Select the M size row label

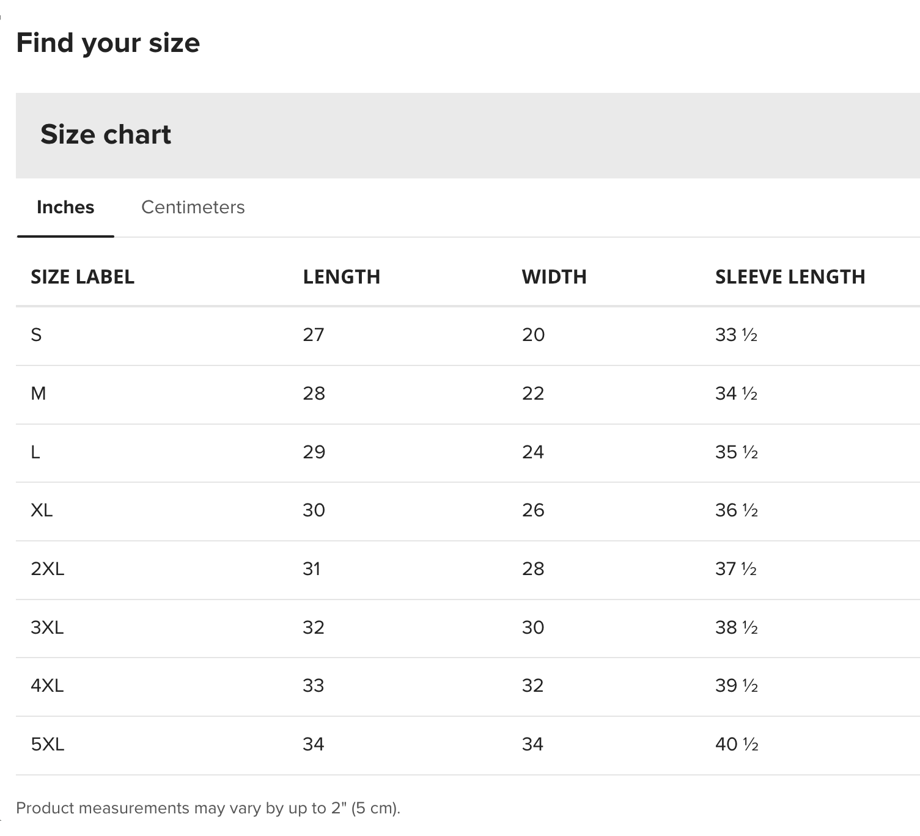38,394
